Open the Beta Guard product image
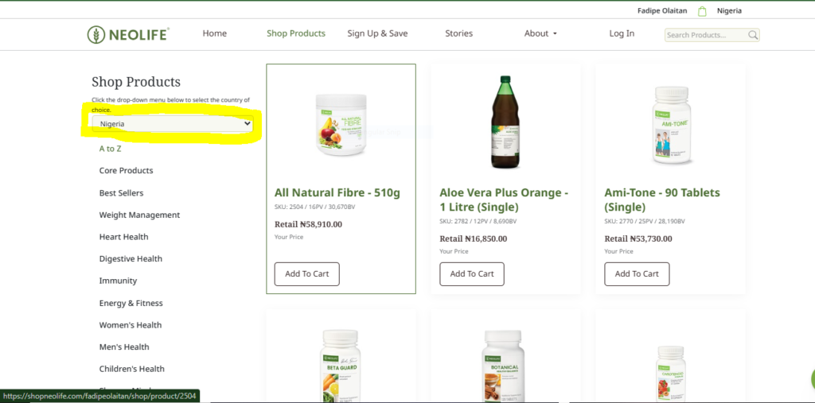The width and height of the screenshot is (815, 403). coord(341,366)
